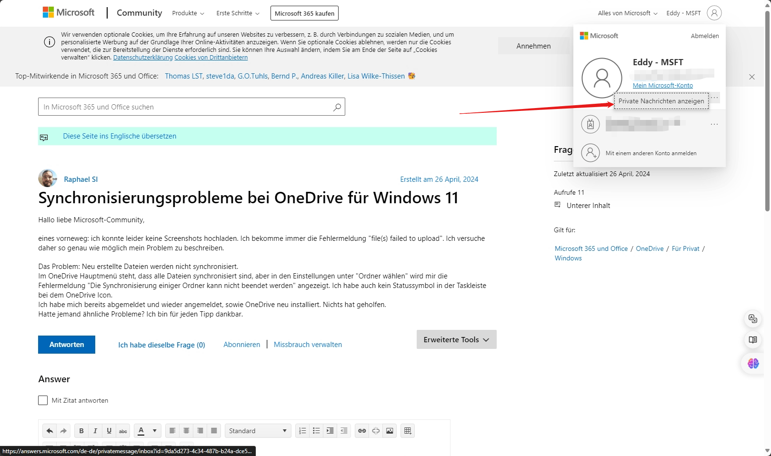Screen dimensions: 771x456
Task: Click Private Nachrichten anzeigen menu item
Action: (661, 101)
